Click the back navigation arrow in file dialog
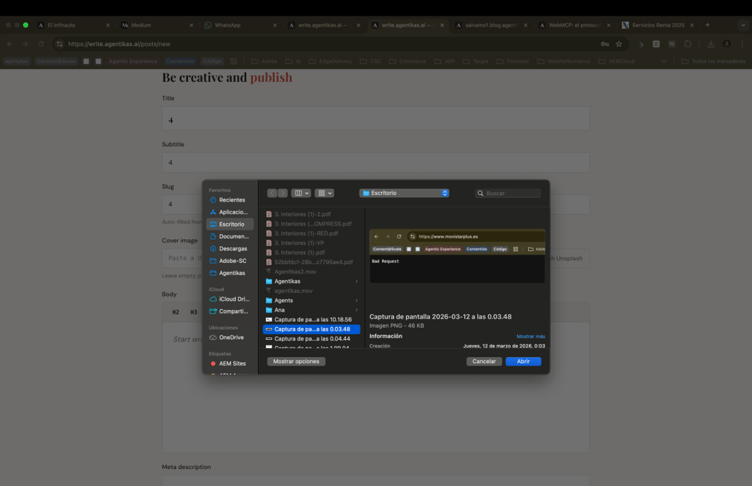 pos(273,193)
